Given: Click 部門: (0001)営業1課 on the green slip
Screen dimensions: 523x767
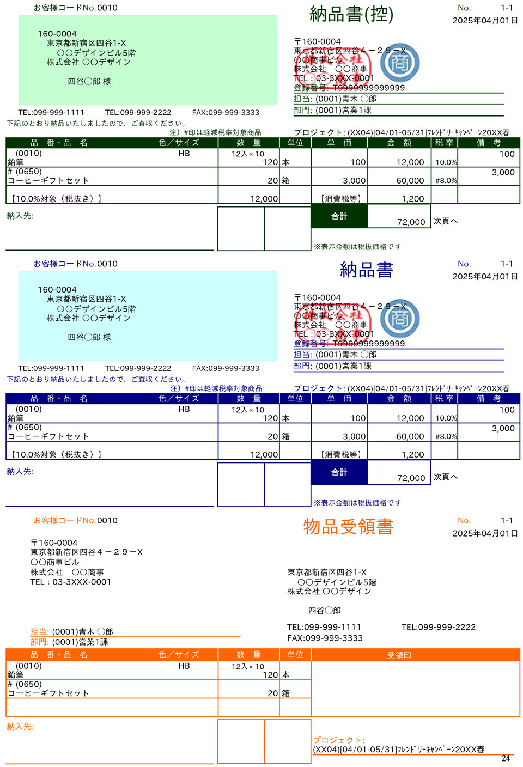Looking at the screenshot, I should click(x=332, y=110).
